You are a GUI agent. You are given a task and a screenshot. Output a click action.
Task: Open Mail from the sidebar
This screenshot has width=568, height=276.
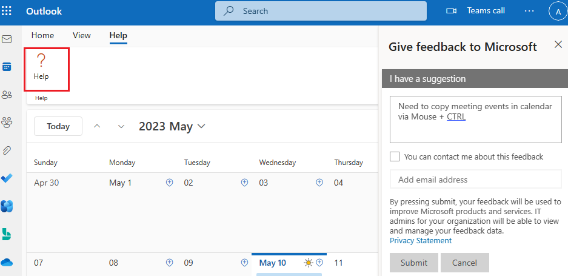tap(7, 39)
